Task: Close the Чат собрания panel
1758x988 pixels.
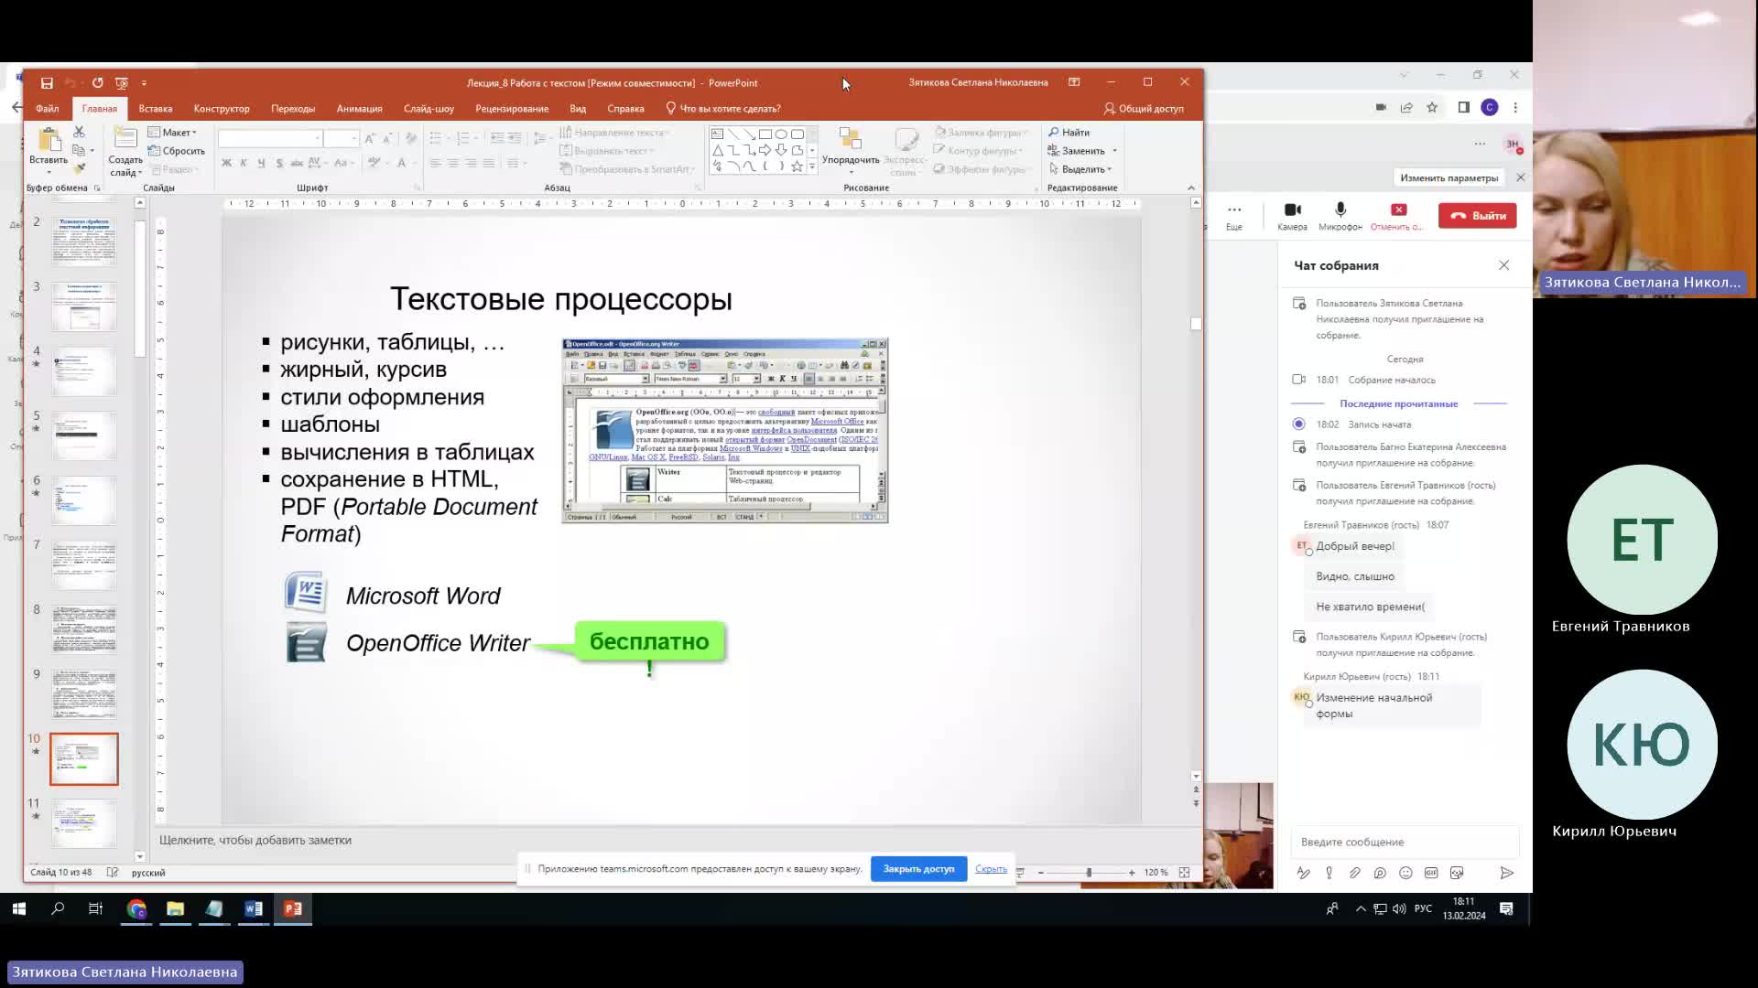Action: pyautogui.click(x=1503, y=265)
